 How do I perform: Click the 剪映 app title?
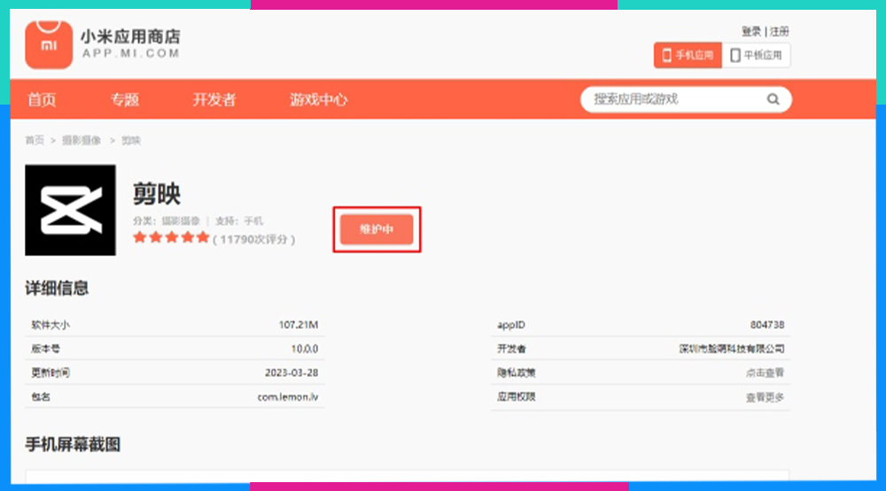(x=157, y=194)
